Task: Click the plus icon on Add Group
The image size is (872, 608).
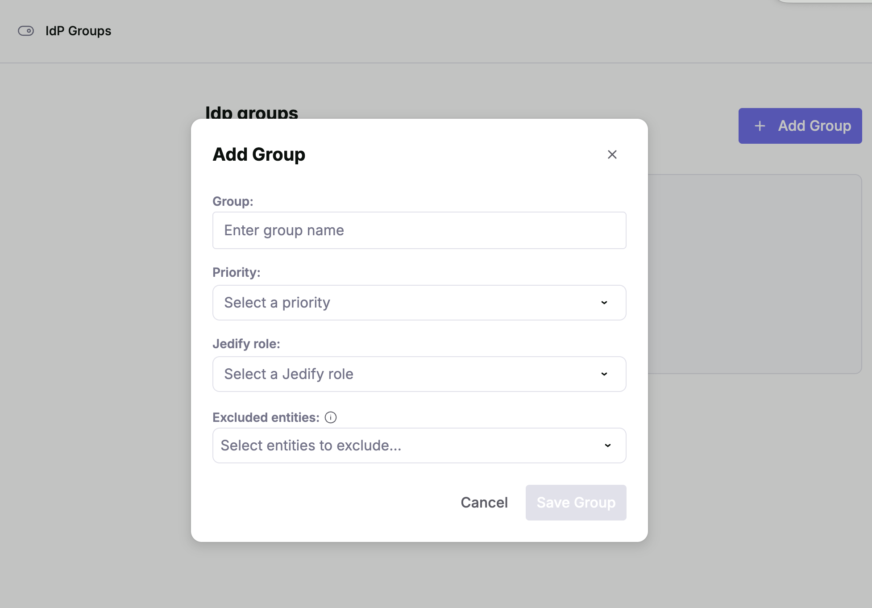Action: tap(760, 126)
